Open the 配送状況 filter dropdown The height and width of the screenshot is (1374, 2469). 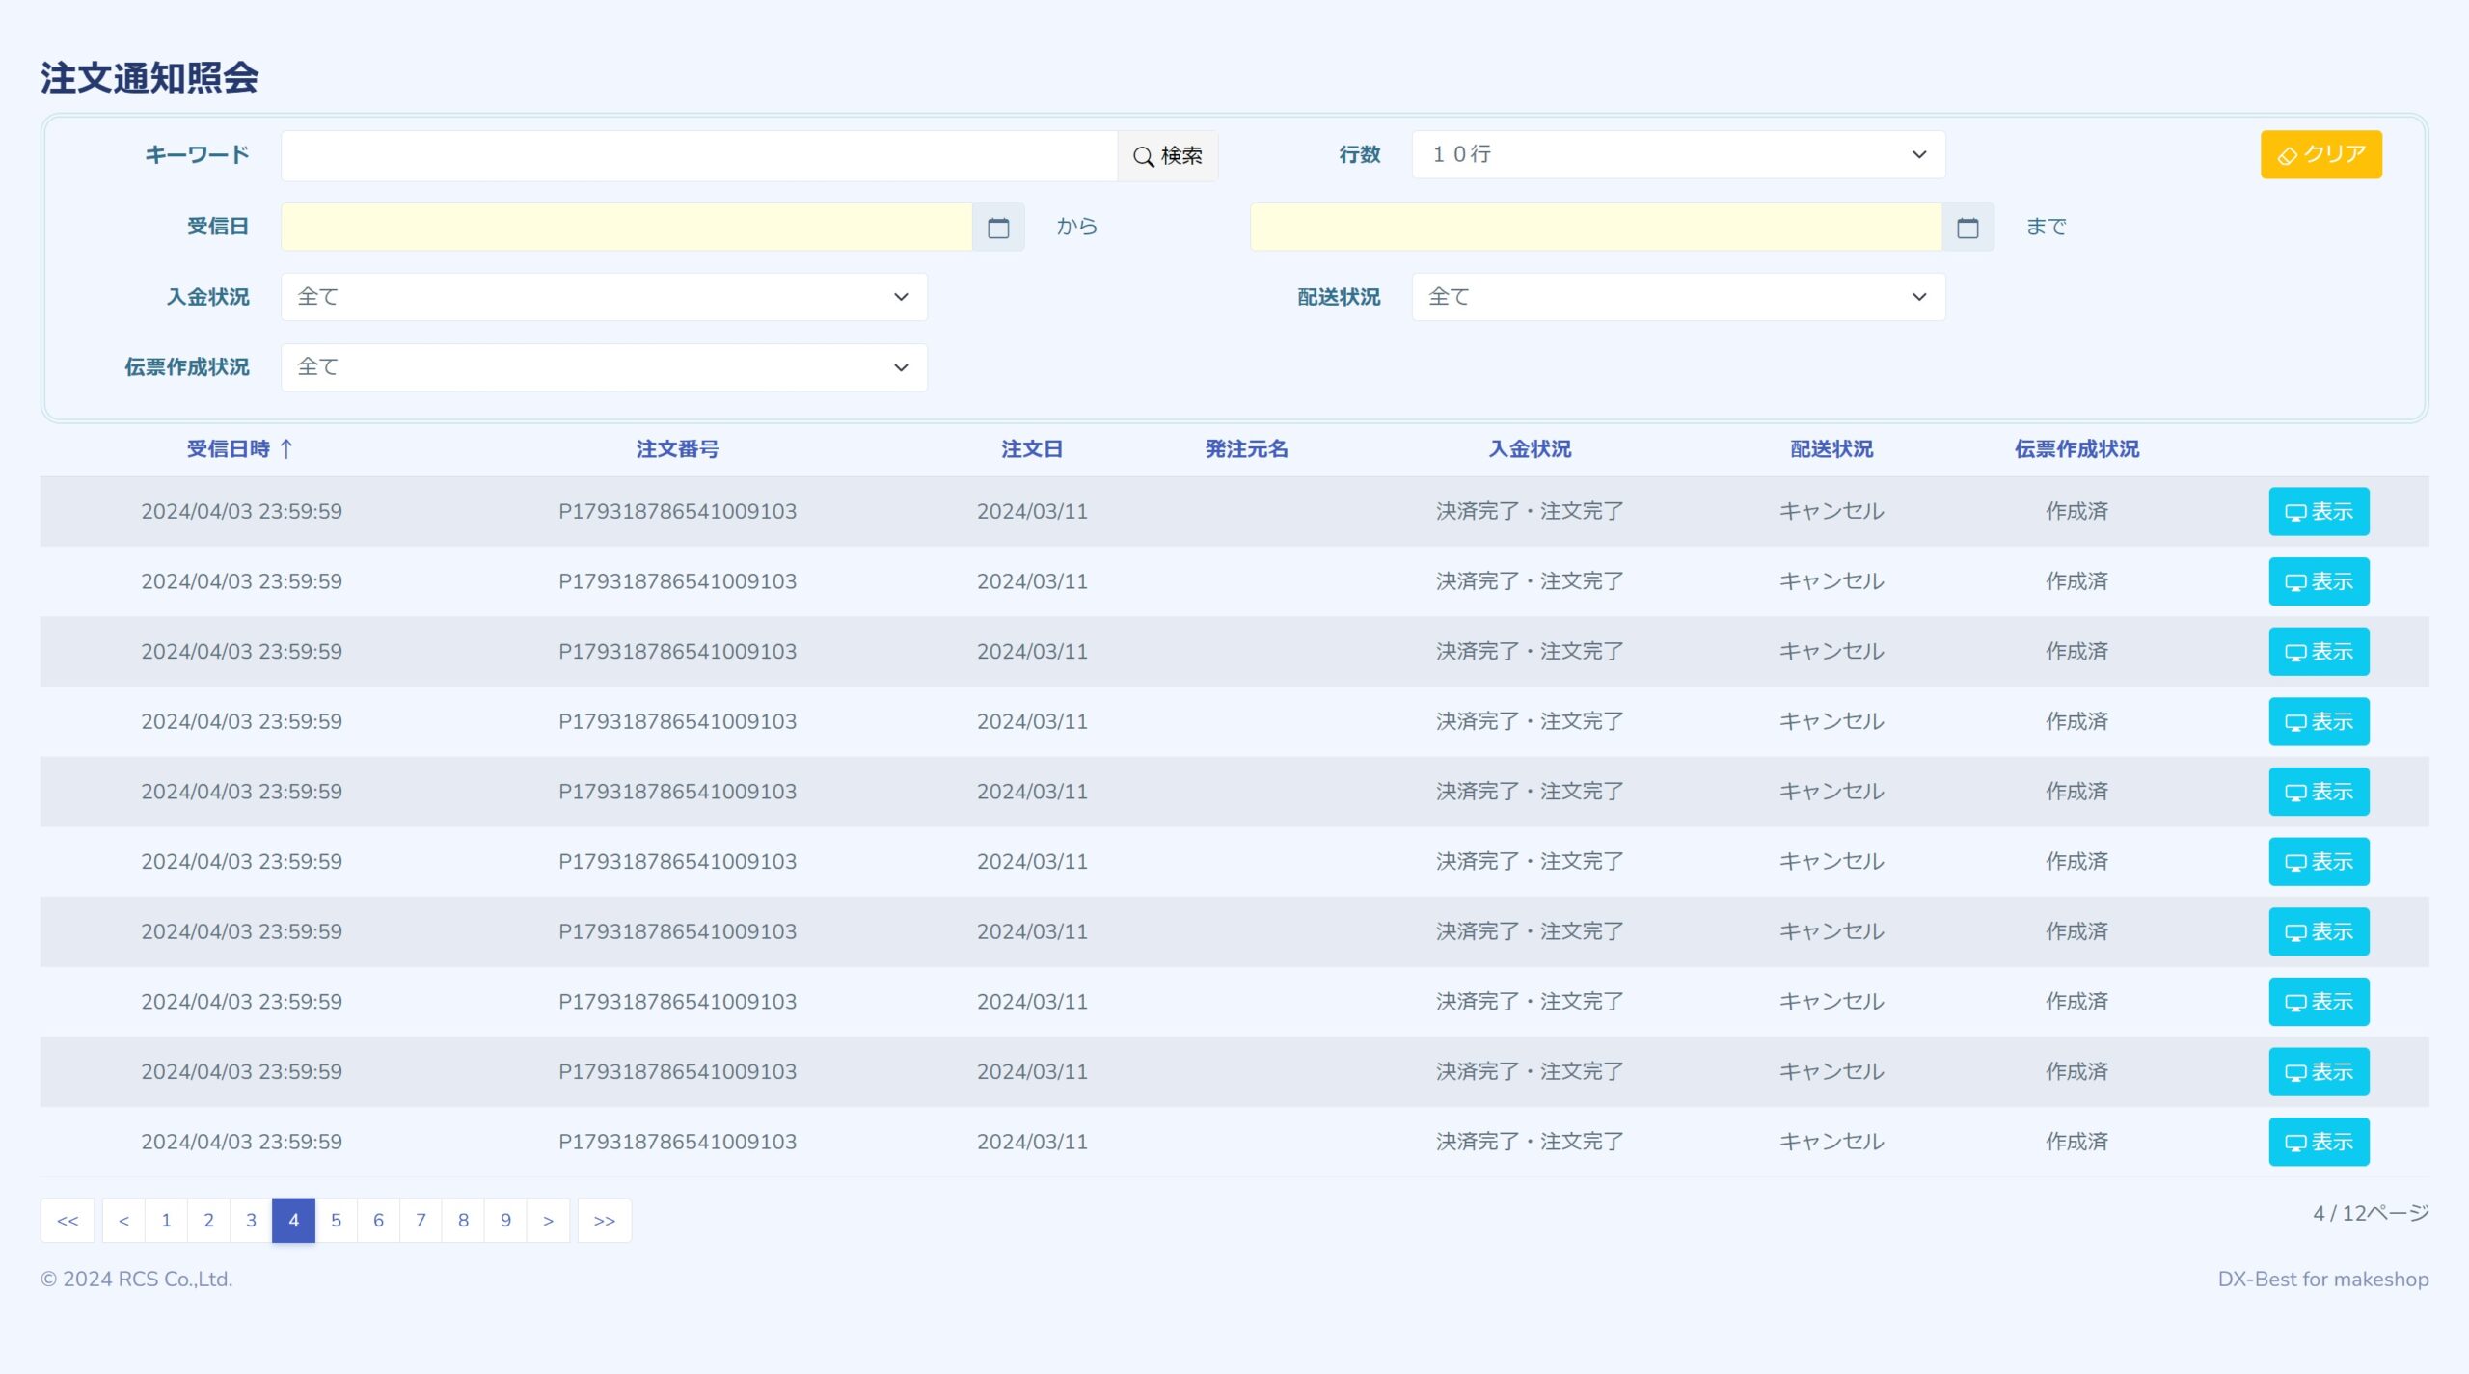point(1678,297)
